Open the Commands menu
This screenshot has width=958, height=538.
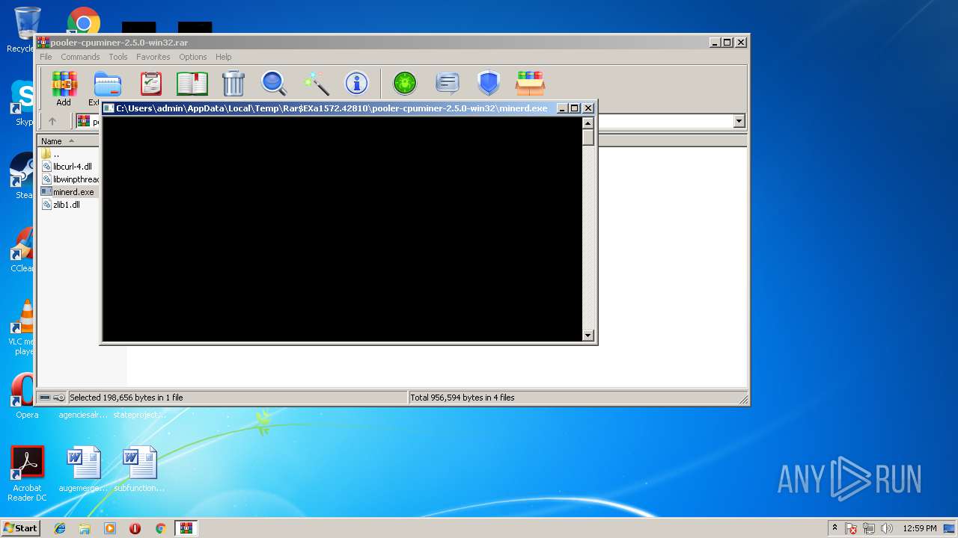click(80, 57)
